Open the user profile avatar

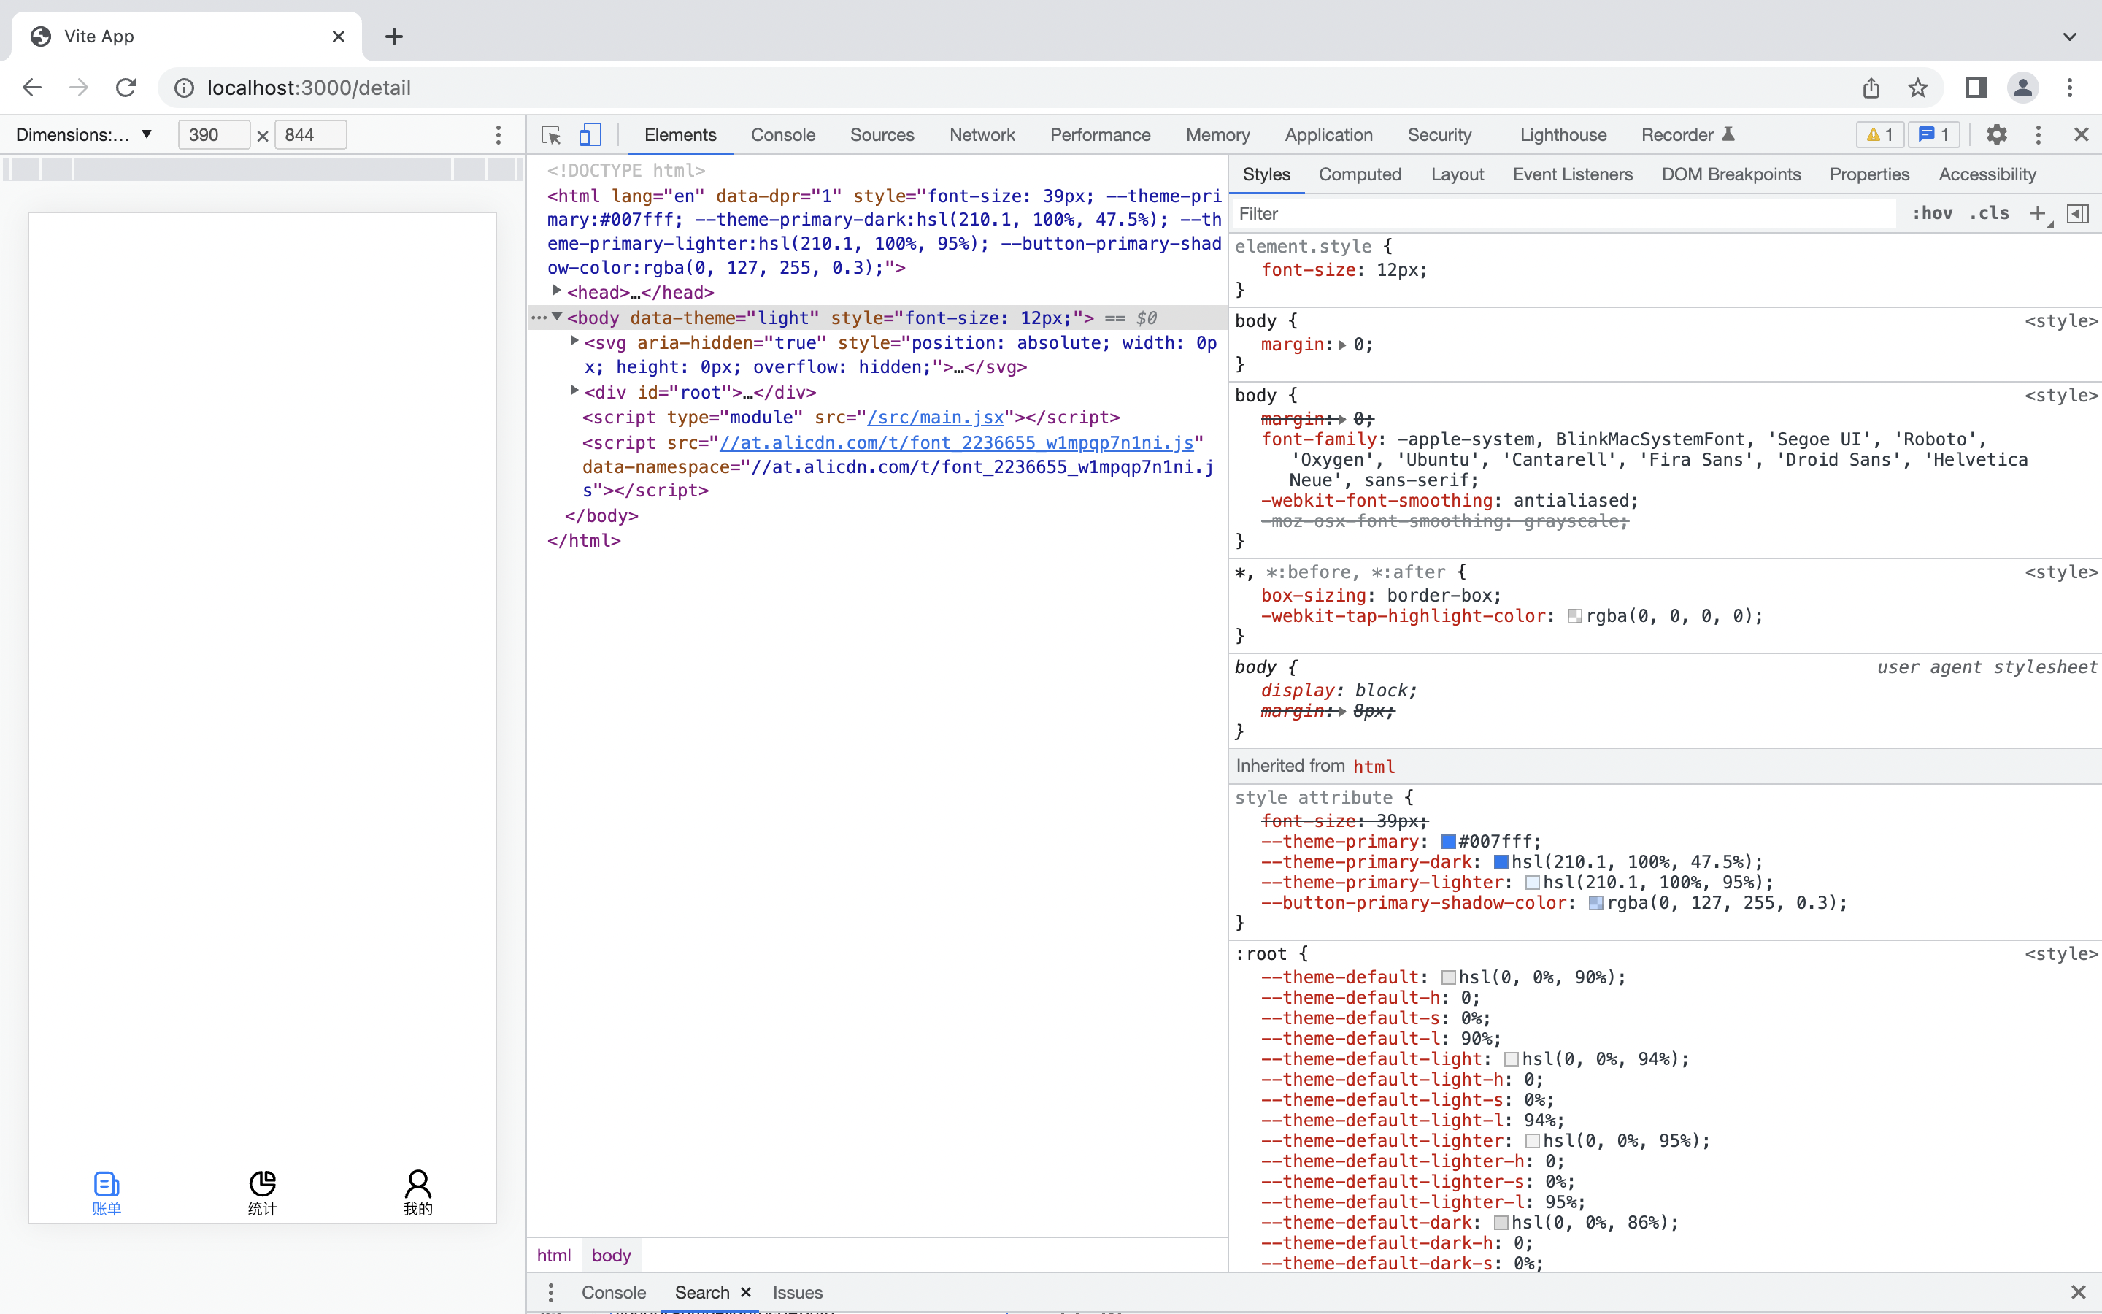[2023, 88]
